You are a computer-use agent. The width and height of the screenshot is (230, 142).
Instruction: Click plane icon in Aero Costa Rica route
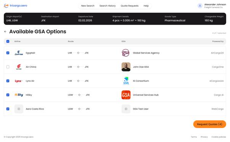(x=79, y=109)
